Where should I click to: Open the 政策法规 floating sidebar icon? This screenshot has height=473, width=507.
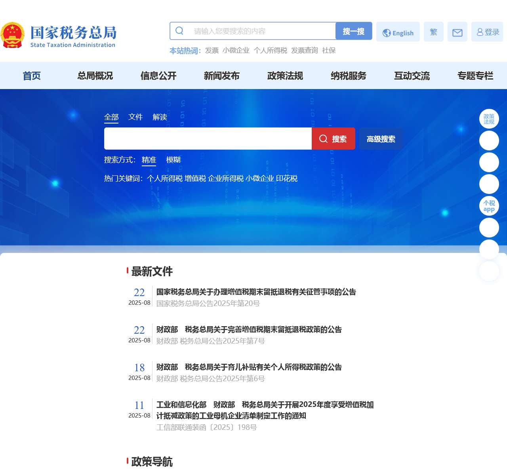[489, 119]
